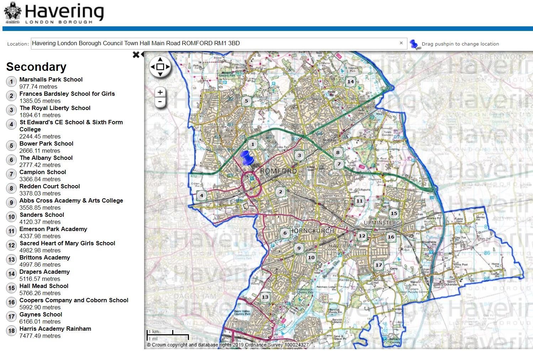The height and width of the screenshot is (351, 533).
Task: Click map marker 14 at the map's north
Action: [x=350, y=82]
